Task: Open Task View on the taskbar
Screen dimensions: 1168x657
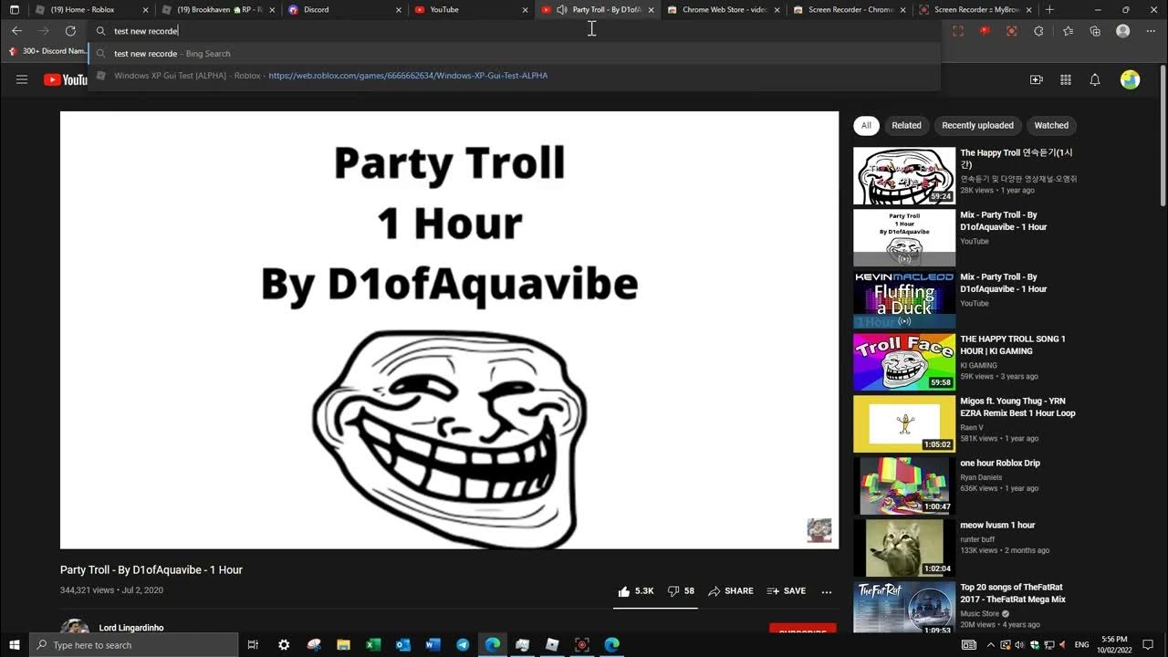Action: point(253,645)
